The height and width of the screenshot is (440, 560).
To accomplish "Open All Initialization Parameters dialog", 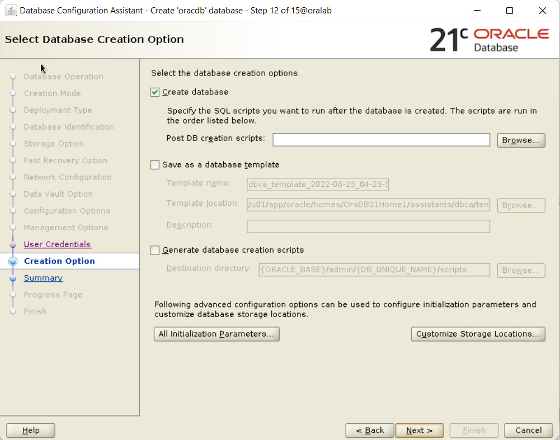I will (217, 334).
